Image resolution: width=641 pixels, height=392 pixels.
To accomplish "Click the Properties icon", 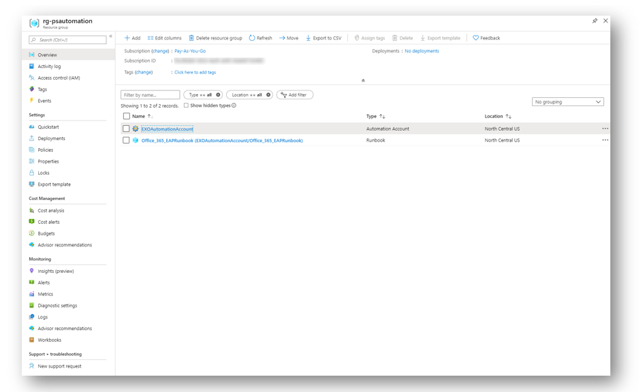I will coord(31,161).
